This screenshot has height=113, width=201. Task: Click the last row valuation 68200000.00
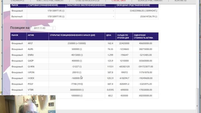[x=145, y=95]
